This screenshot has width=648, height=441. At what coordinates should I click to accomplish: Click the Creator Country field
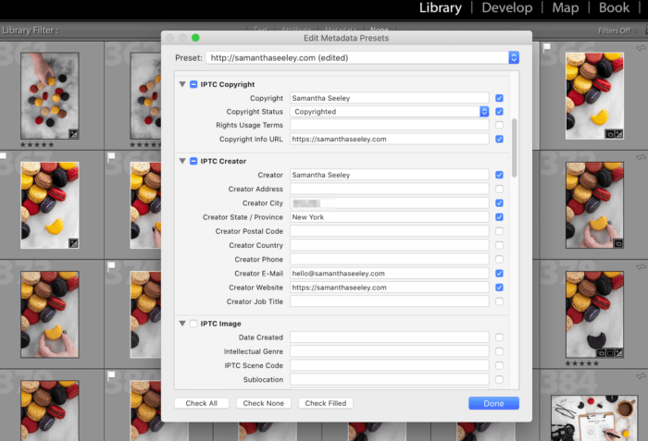pos(390,245)
